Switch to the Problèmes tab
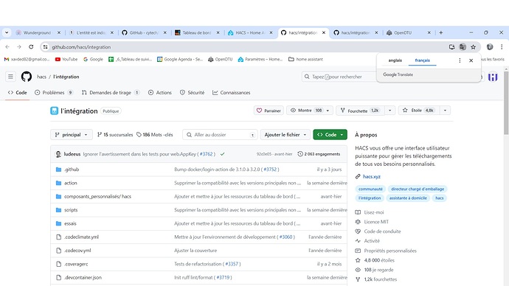 click(54, 93)
